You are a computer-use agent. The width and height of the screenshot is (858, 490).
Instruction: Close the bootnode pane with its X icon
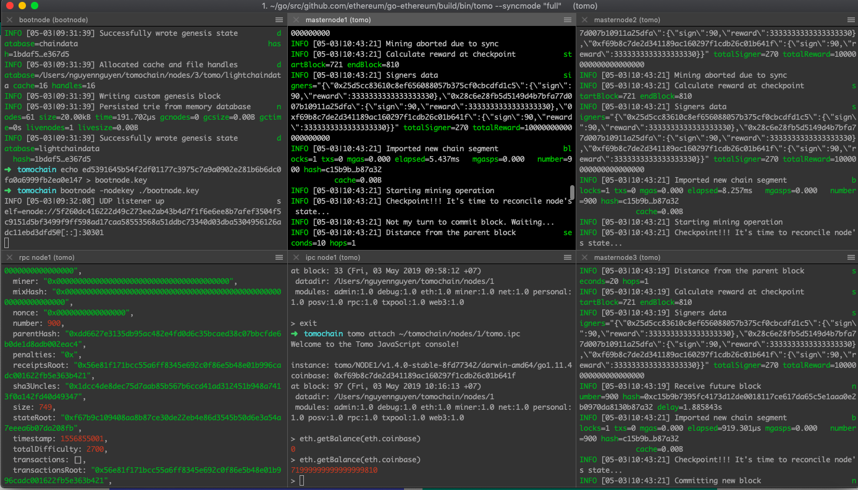pyautogui.click(x=9, y=20)
